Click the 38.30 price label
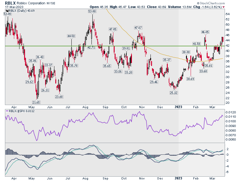 186,52
